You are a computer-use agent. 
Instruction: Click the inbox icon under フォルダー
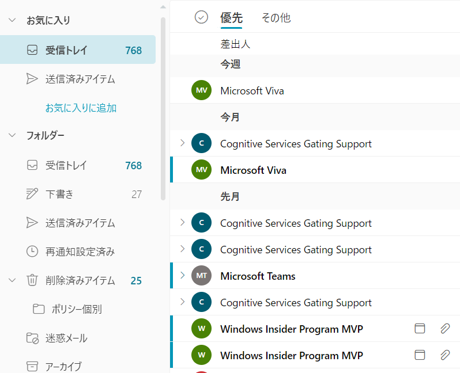[x=32, y=165]
